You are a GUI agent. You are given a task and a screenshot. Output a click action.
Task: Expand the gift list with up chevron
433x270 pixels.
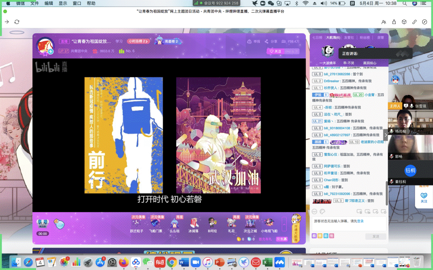284,225
